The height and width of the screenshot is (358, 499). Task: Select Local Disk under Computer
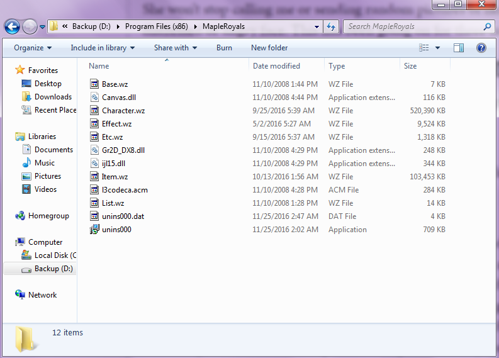[55, 255]
